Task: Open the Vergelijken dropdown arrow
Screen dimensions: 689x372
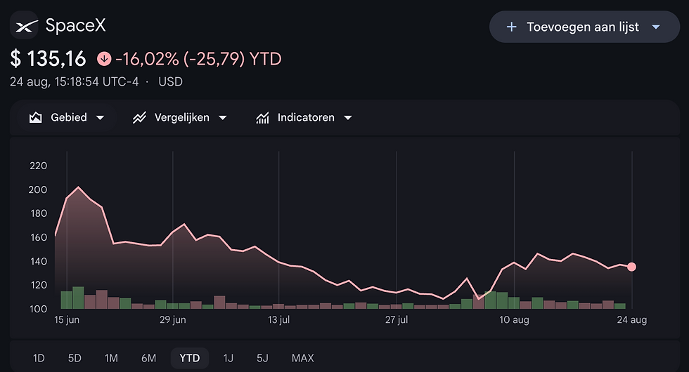Action: [x=223, y=118]
